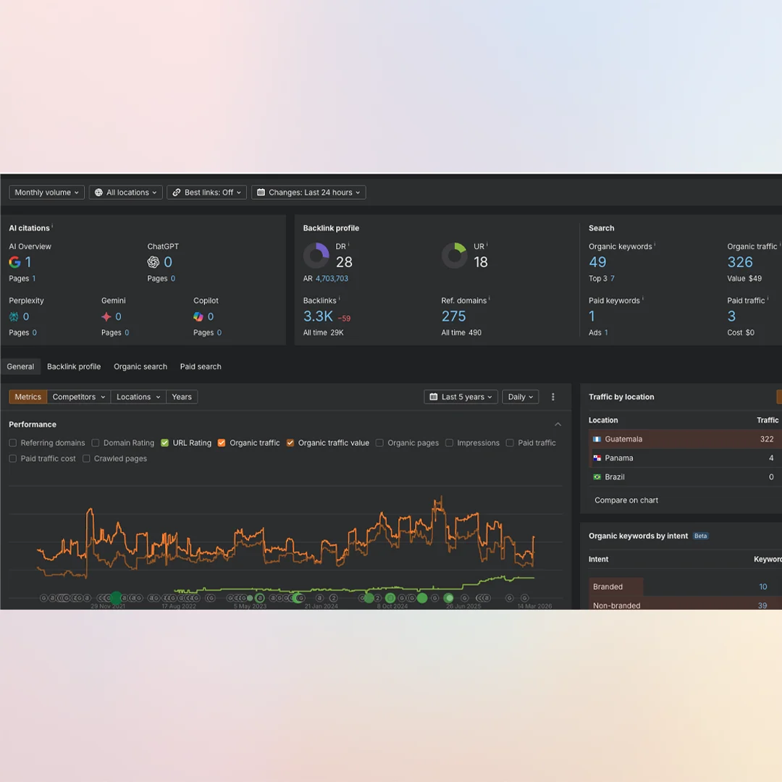Click the ChatGPT logo icon

click(154, 262)
